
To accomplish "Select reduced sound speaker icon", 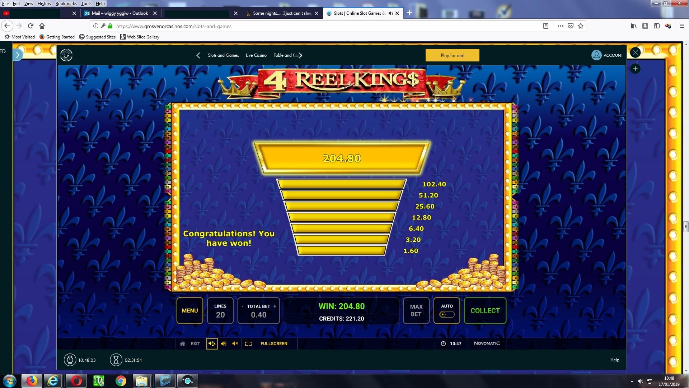I will point(224,344).
